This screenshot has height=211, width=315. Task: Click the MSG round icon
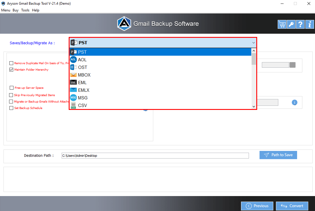73,98
